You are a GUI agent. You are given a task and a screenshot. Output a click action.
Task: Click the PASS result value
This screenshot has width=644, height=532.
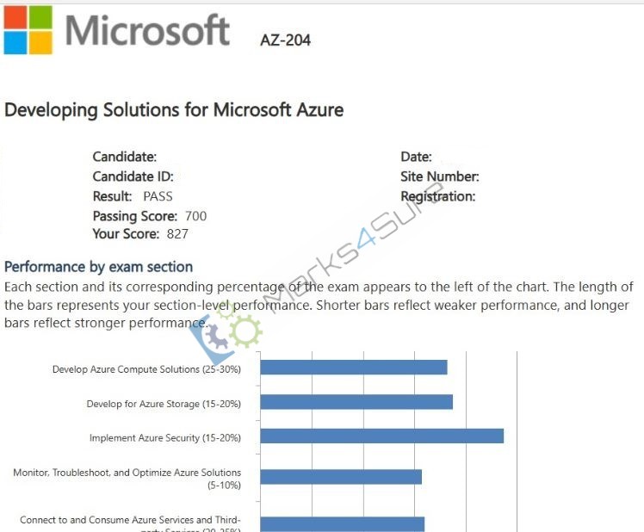[158, 196]
